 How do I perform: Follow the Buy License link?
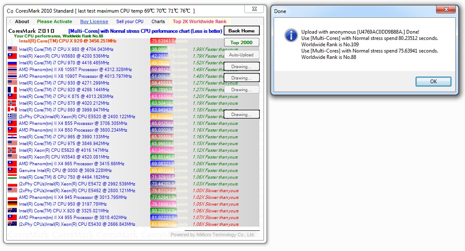click(94, 21)
